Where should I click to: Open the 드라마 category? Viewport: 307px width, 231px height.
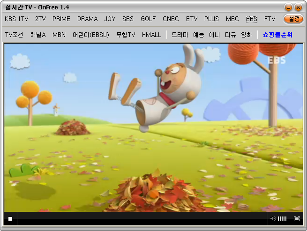180,35
